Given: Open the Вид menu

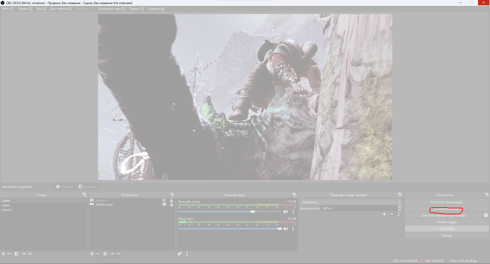Looking at the screenshot, I should tap(41, 9).
